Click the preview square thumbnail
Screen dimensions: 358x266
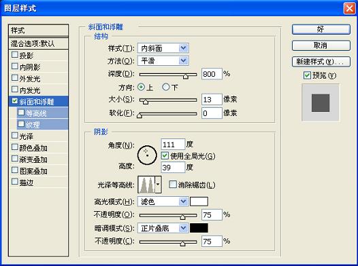coord(321,102)
